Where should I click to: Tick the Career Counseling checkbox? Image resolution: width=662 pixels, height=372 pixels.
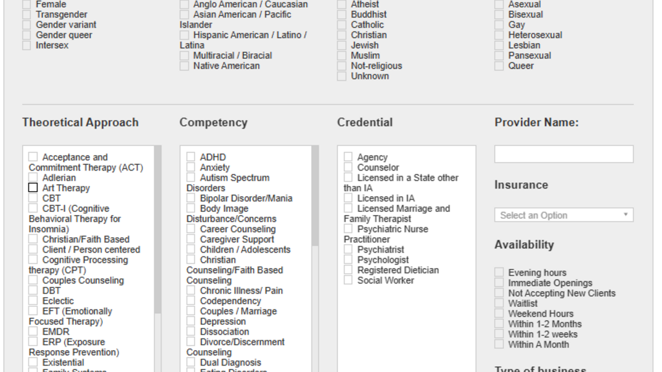(191, 229)
